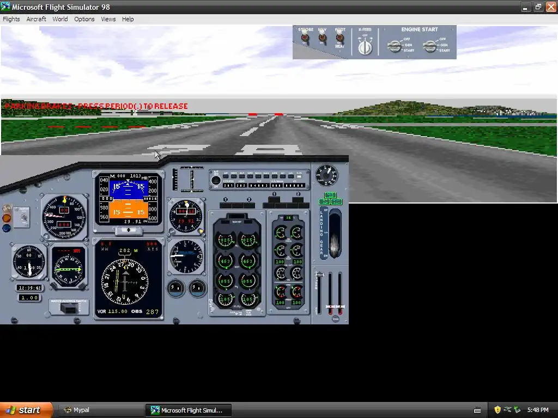This screenshot has height=418, width=558.
Task: Click the analog clock gauge
Action: click(29, 262)
